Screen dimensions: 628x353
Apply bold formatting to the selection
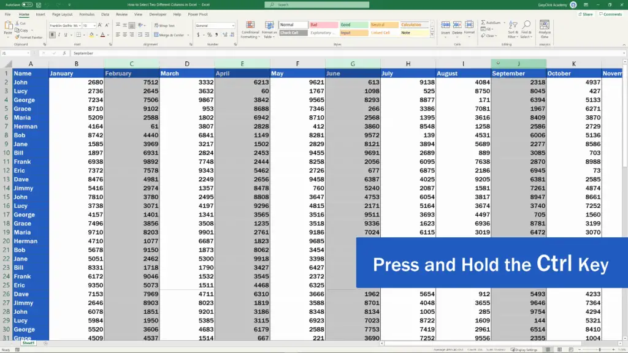[x=52, y=35]
